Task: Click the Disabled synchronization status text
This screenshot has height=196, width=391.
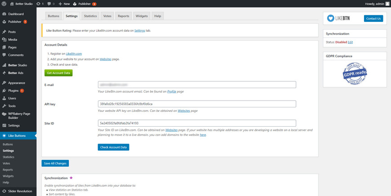Action: (x=341, y=42)
